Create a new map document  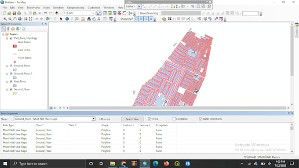[4, 13]
